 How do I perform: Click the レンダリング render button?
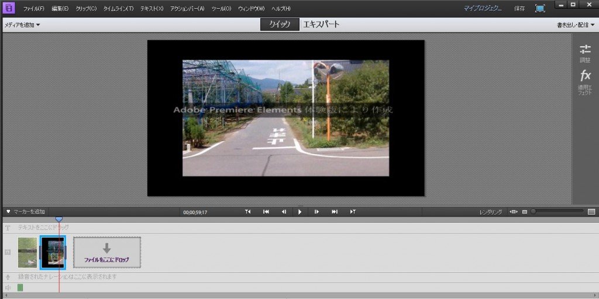point(491,212)
